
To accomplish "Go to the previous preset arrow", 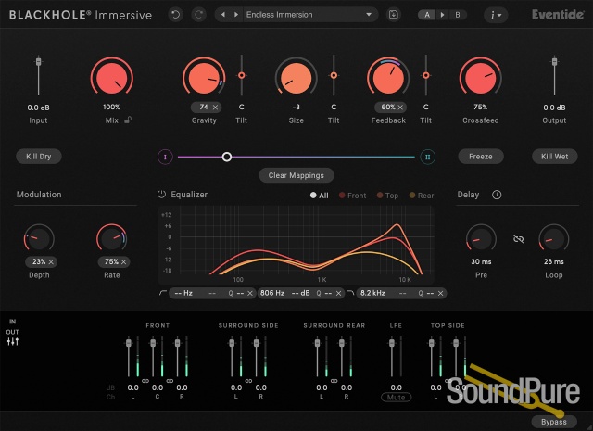I will (x=223, y=15).
